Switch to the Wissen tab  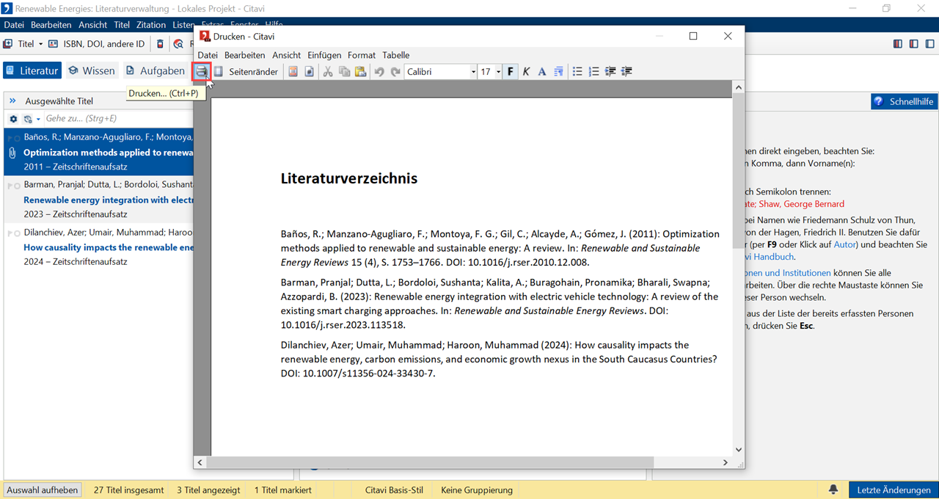pyautogui.click(x=92, y=70)
